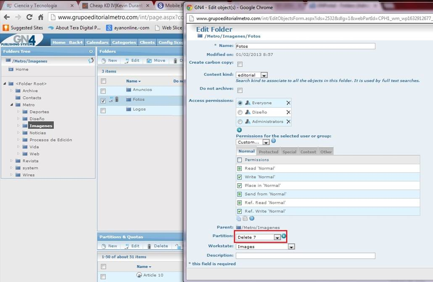Click the help icon next to Custom dropdown
433x282 pixels.
(x=273, y=141)
